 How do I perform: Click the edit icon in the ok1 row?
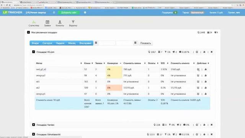click(198, 82)
